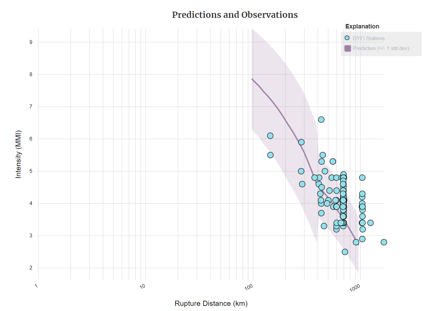429x311 pixels.
Task: Click the Intensity (MMI) axis title
Action: [19, 154]
